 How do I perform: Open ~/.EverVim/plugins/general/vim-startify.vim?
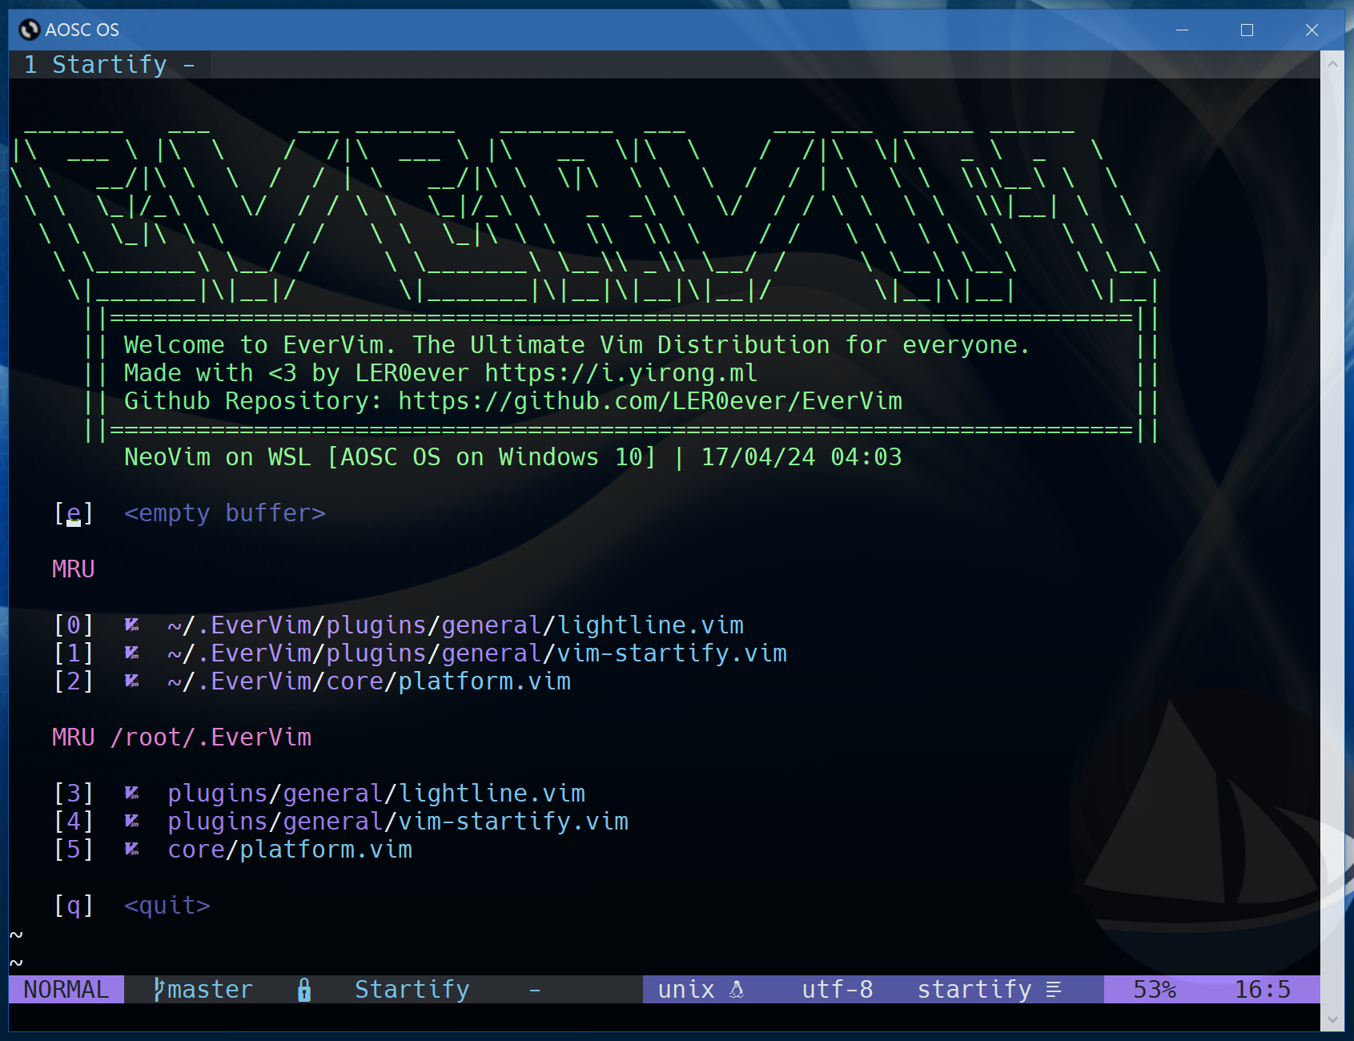point(477,653)
